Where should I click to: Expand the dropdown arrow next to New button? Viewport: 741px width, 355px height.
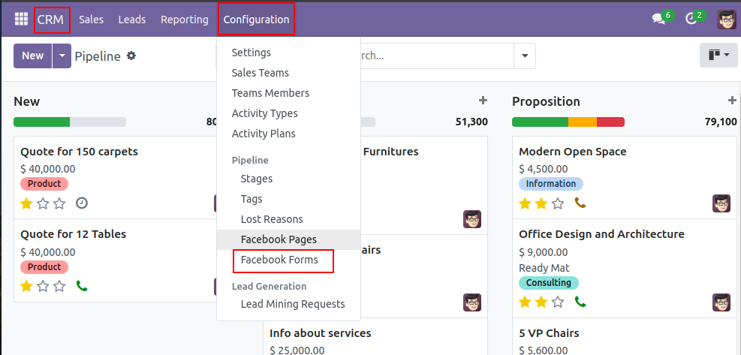click(62, 56)
